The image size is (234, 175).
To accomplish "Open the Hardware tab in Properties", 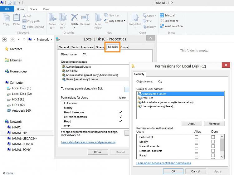I will (x=87, y=47).
